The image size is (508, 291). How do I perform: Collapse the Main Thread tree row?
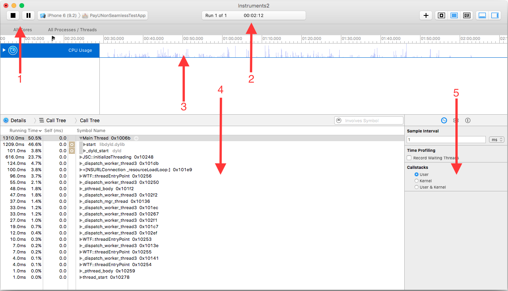coord(81,138)
